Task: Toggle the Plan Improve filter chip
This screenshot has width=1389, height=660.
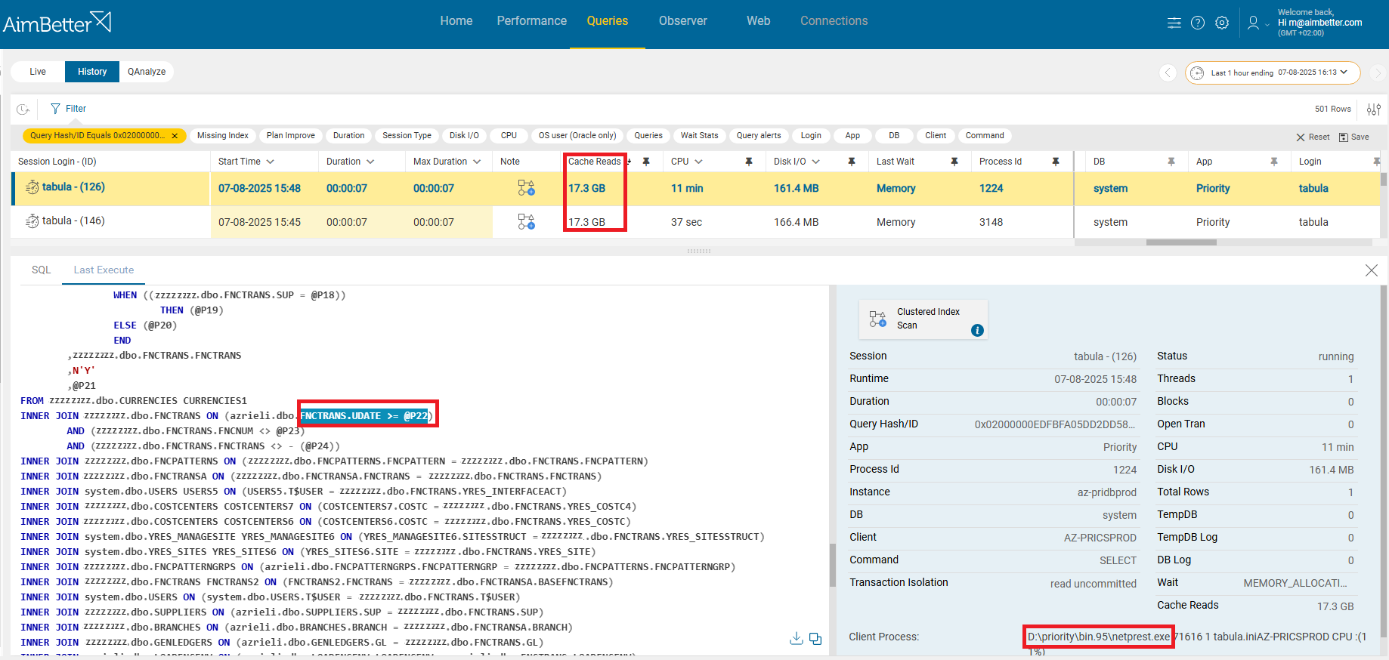Action: (x=291, y=136)
